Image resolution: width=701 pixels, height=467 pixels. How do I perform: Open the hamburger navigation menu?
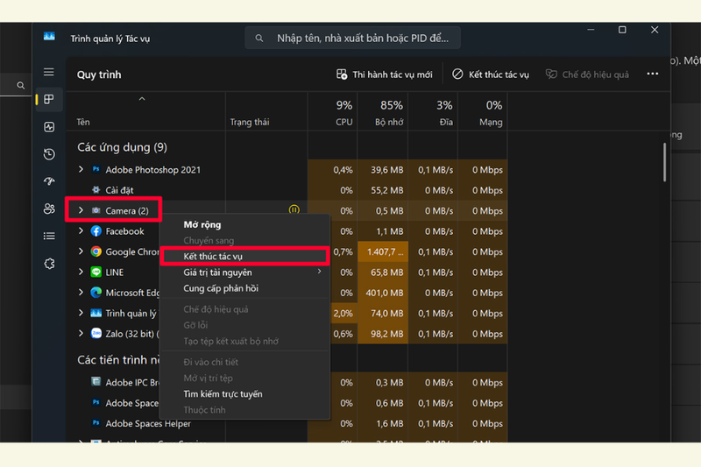pos(49,72)
